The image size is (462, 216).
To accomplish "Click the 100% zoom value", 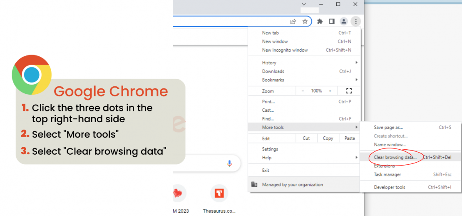I will pos(316,91).
